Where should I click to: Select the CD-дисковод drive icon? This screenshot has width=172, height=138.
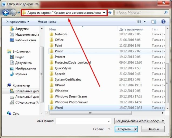12,102
